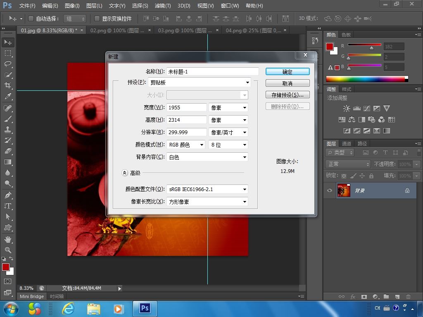This screenshot has height=317, width=423.
Task: Click the 存储预设(S)... button
Action: (x=287, y=95)
